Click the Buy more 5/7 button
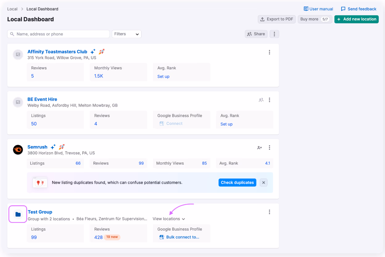The width and height of the screenshot is (385, 257). point(315,19)
